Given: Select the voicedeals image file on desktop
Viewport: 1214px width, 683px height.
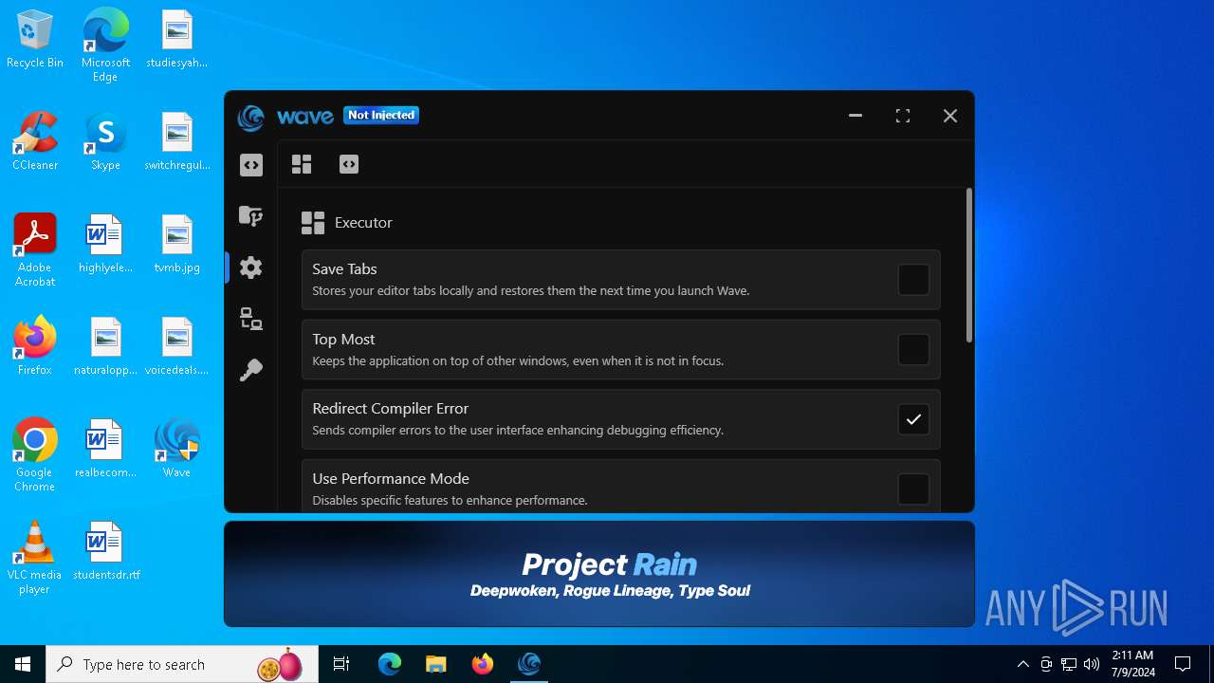Looking at the screenshot, I should click(176, 346).
